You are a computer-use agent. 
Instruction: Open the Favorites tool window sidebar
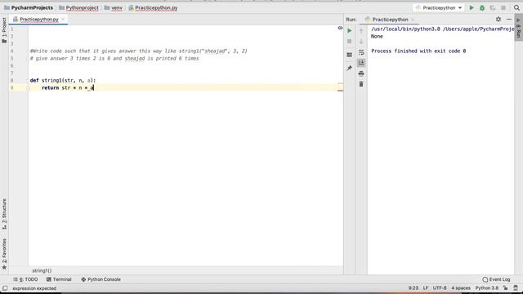4,254
